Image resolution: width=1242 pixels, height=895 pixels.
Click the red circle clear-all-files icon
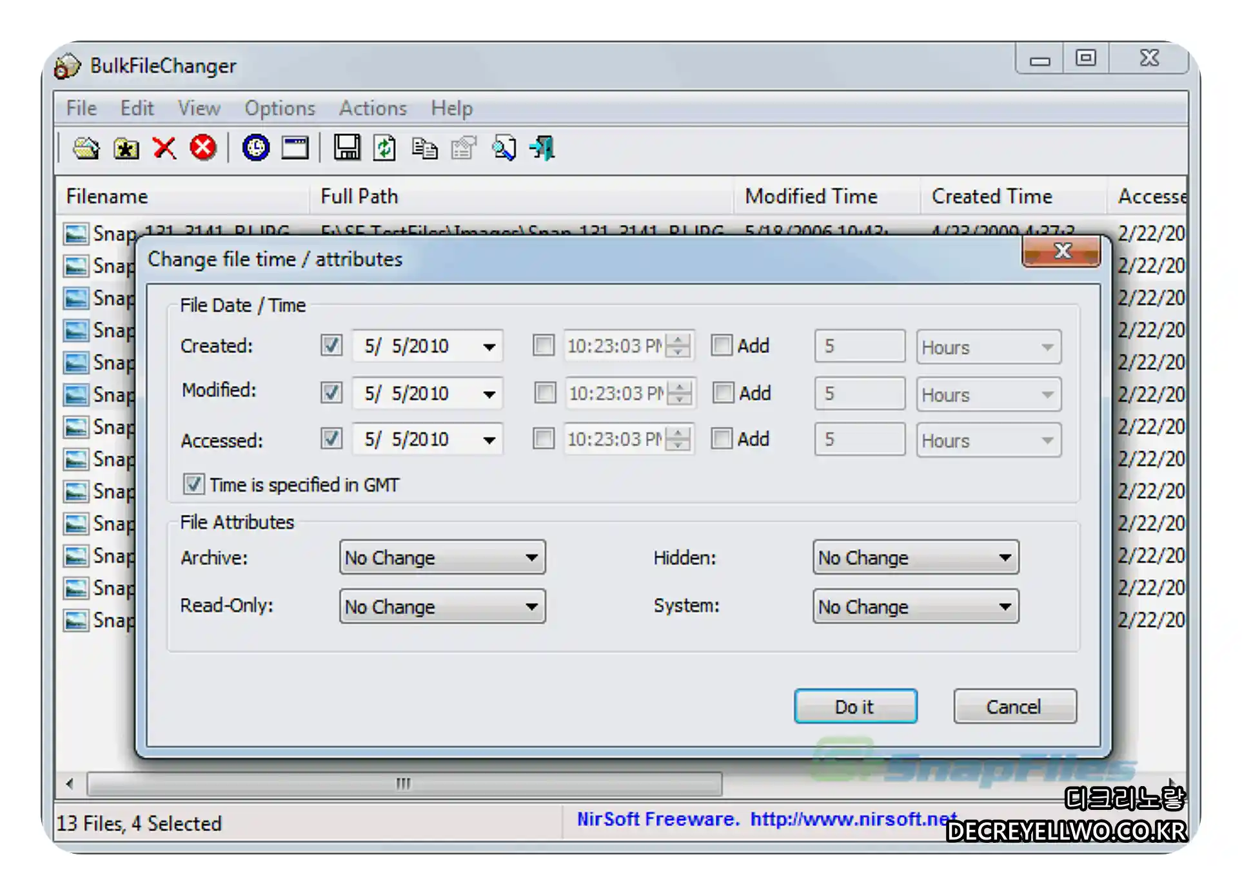(x=203, y=148)
